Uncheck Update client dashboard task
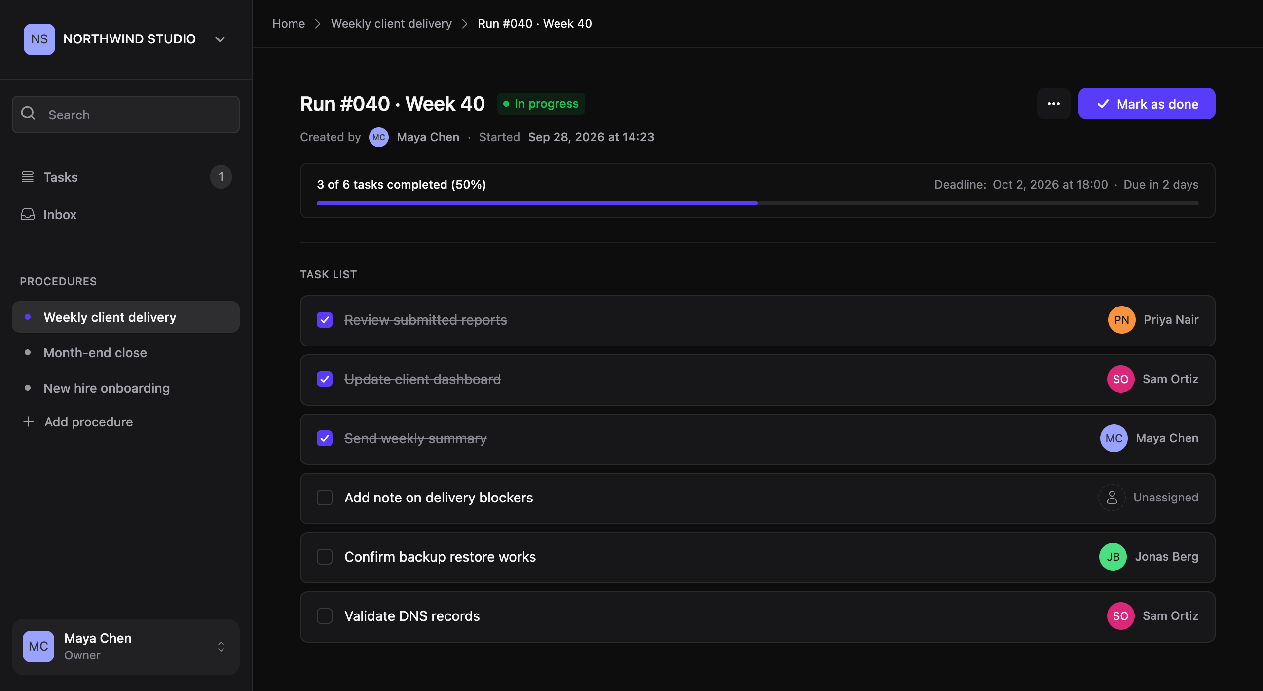The width and height of the screenshot is (1263, 691). pos(325,379)
